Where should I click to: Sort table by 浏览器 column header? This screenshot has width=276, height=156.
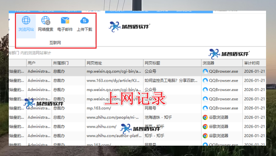click(x=222, y=63)
